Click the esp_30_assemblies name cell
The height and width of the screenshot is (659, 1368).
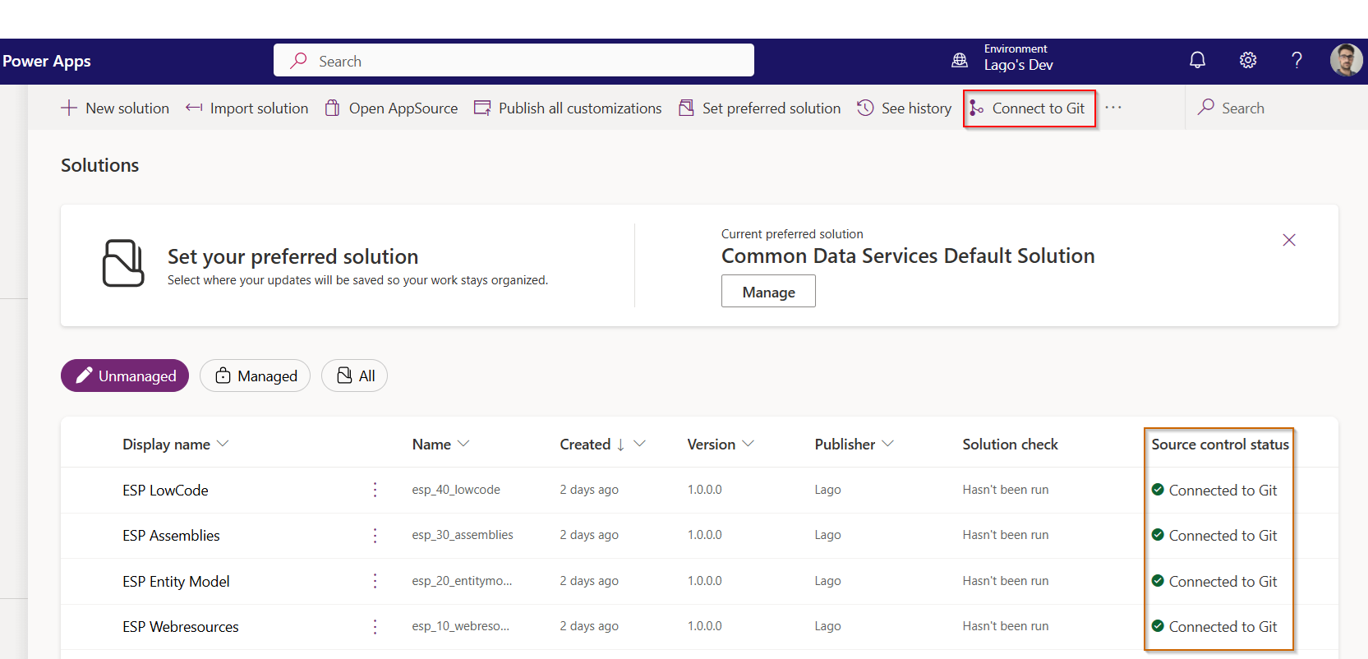463,535
